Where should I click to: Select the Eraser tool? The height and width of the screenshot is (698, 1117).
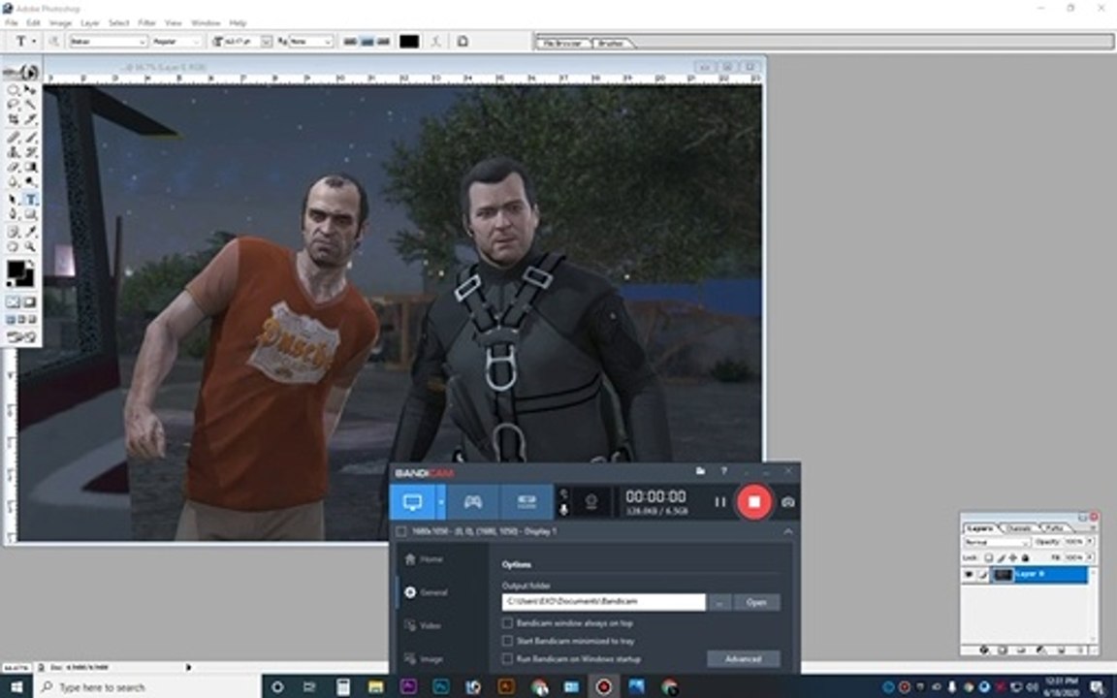(13, 166)
